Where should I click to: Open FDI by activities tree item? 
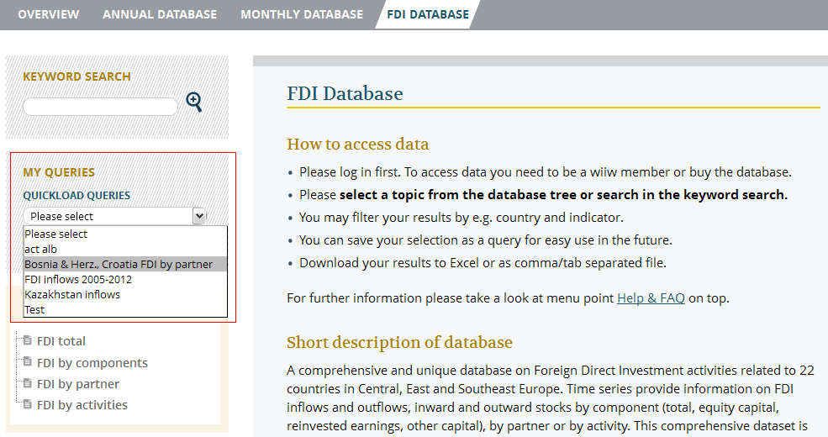click(x=82, y=405)
